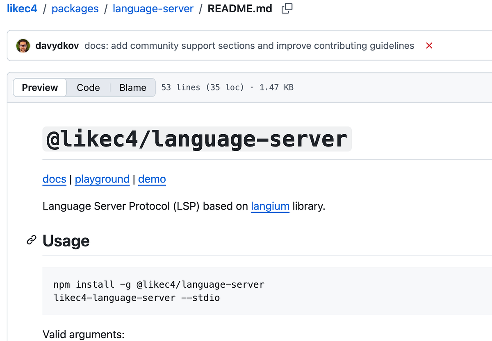The height and width of the screenshot is (341, 492).
Task: Click the 'likec4-language-server --stdio' code line
Action: 137,298
